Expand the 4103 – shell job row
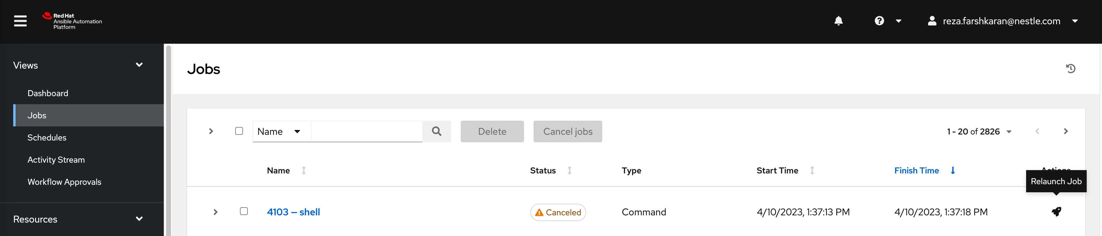 216,212
